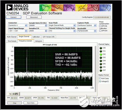Click the vertical scrollbar beside FFT graph

[x=95, y=69]
